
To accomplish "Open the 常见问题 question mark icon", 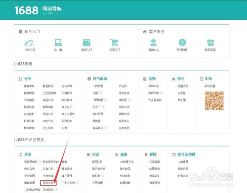I will tap(182, 43).
